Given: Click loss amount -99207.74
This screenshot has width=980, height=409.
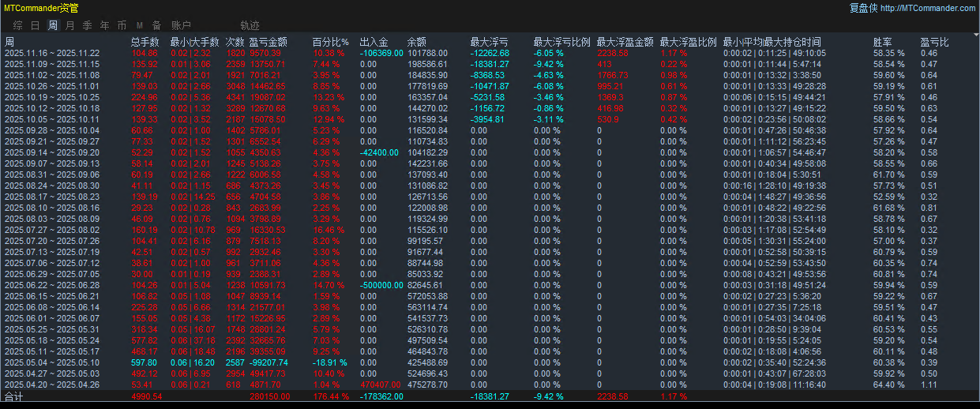Looking at the screenshot, I should pyautogui.click(x=268, y=362).
